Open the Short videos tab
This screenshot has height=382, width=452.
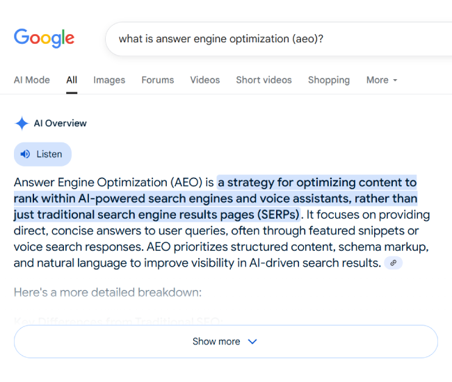click(264, 80)
